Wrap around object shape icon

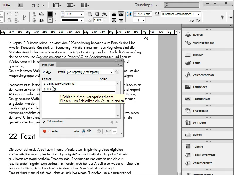click(114, 20)
